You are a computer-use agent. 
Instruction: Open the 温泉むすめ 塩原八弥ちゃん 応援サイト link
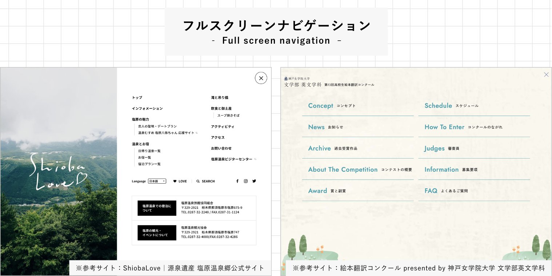pos(168,133)
